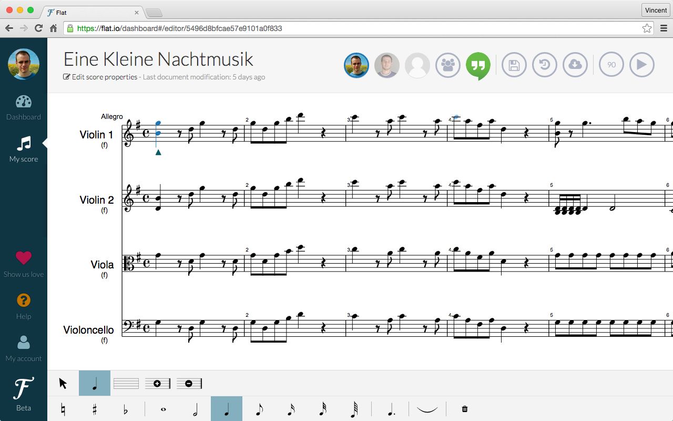The width and height of the screenshot is (673, 421).
Task: Focus the flat.io address bar
Action: (359, 28)
